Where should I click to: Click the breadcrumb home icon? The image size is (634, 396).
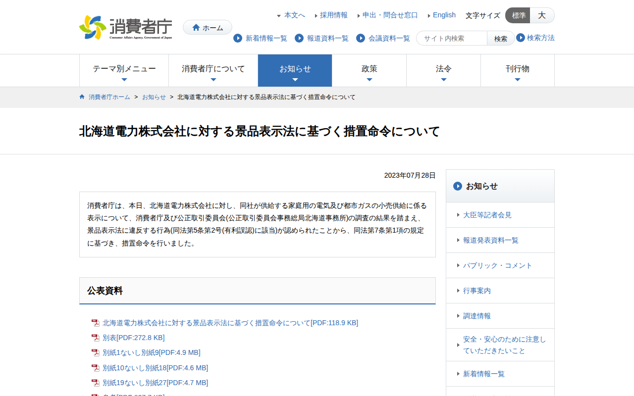click(x=82, y=97)
